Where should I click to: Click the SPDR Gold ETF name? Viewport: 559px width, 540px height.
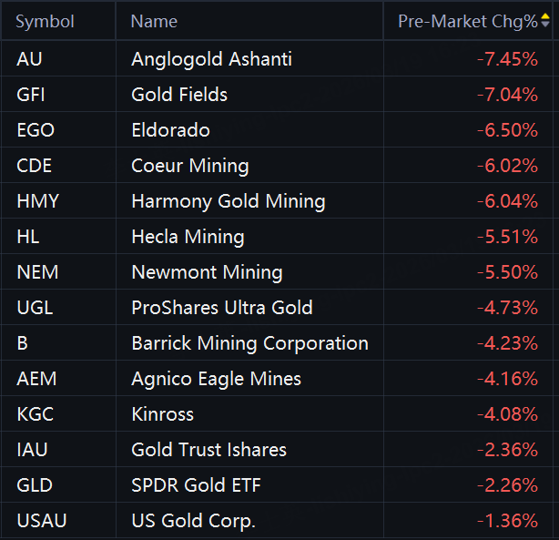pyautogui.click(x=196, y=485)
